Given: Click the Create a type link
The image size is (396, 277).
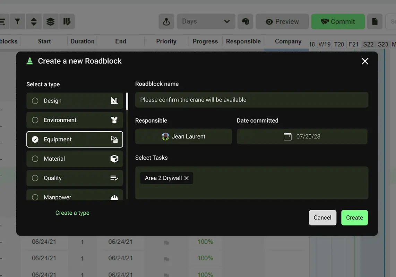Looking at the screenshot, I should click(x=72, y=213).
